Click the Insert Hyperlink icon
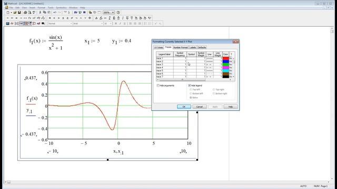Viewport: 337px width, 189px height. [90, 13]
